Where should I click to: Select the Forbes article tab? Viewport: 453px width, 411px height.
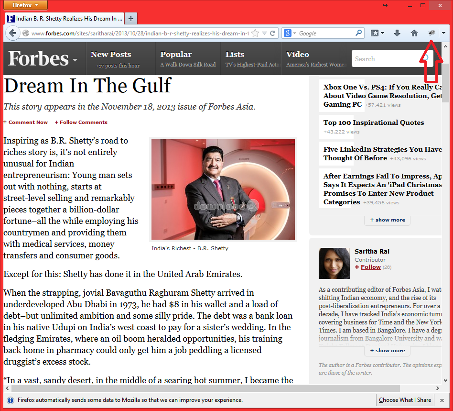click(x=65, y=19)
